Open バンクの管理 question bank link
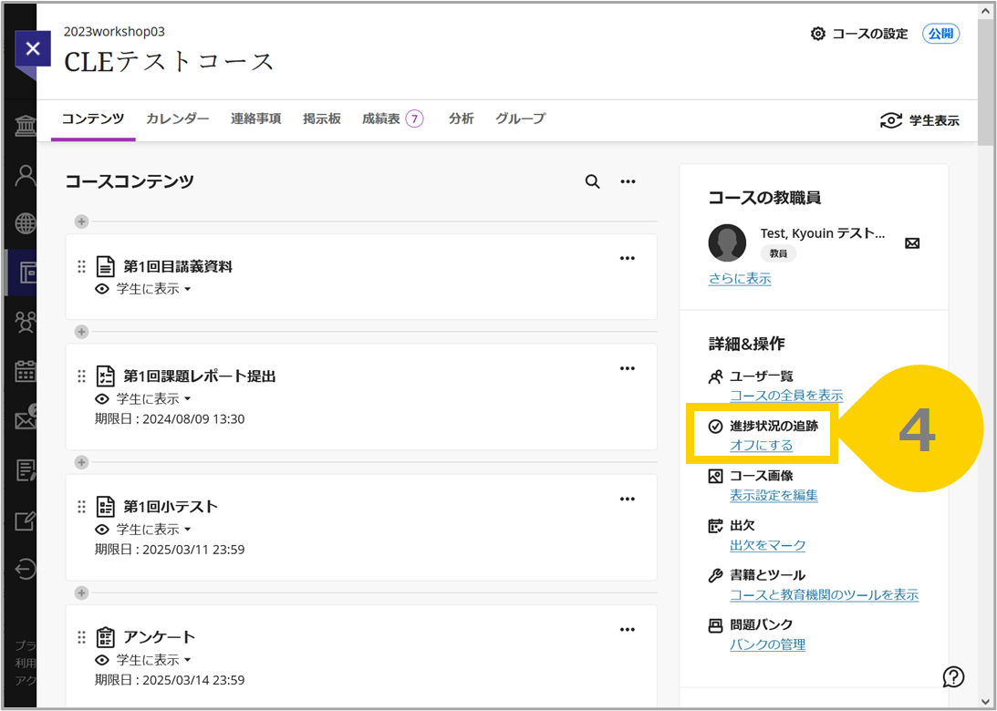997x711 pixels. [767, 644]
